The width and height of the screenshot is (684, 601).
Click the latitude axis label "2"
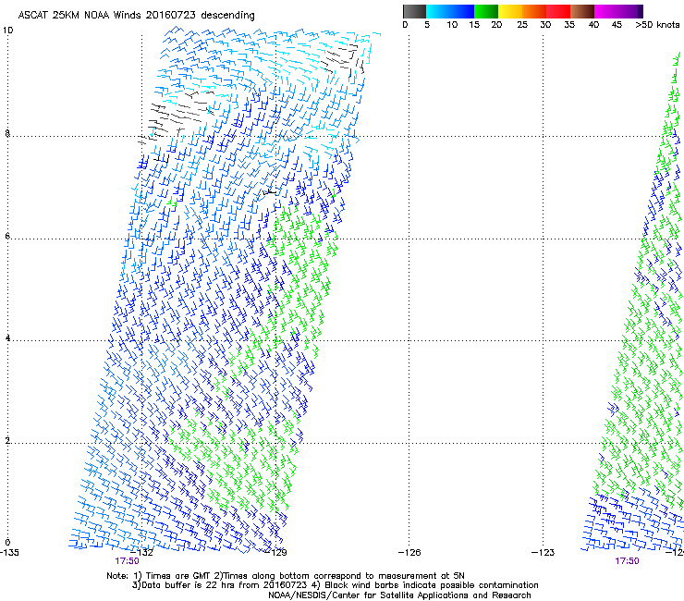[x=7, y=441]
